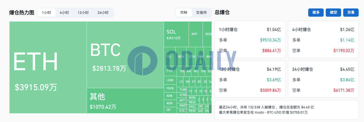Switch to the 4小时 time range
This screenshot has height=122, width=364.
pyautogui.click(x=64, y=13)
